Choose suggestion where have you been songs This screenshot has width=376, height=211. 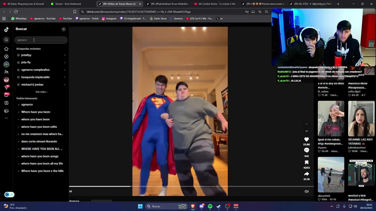(40, 156)
